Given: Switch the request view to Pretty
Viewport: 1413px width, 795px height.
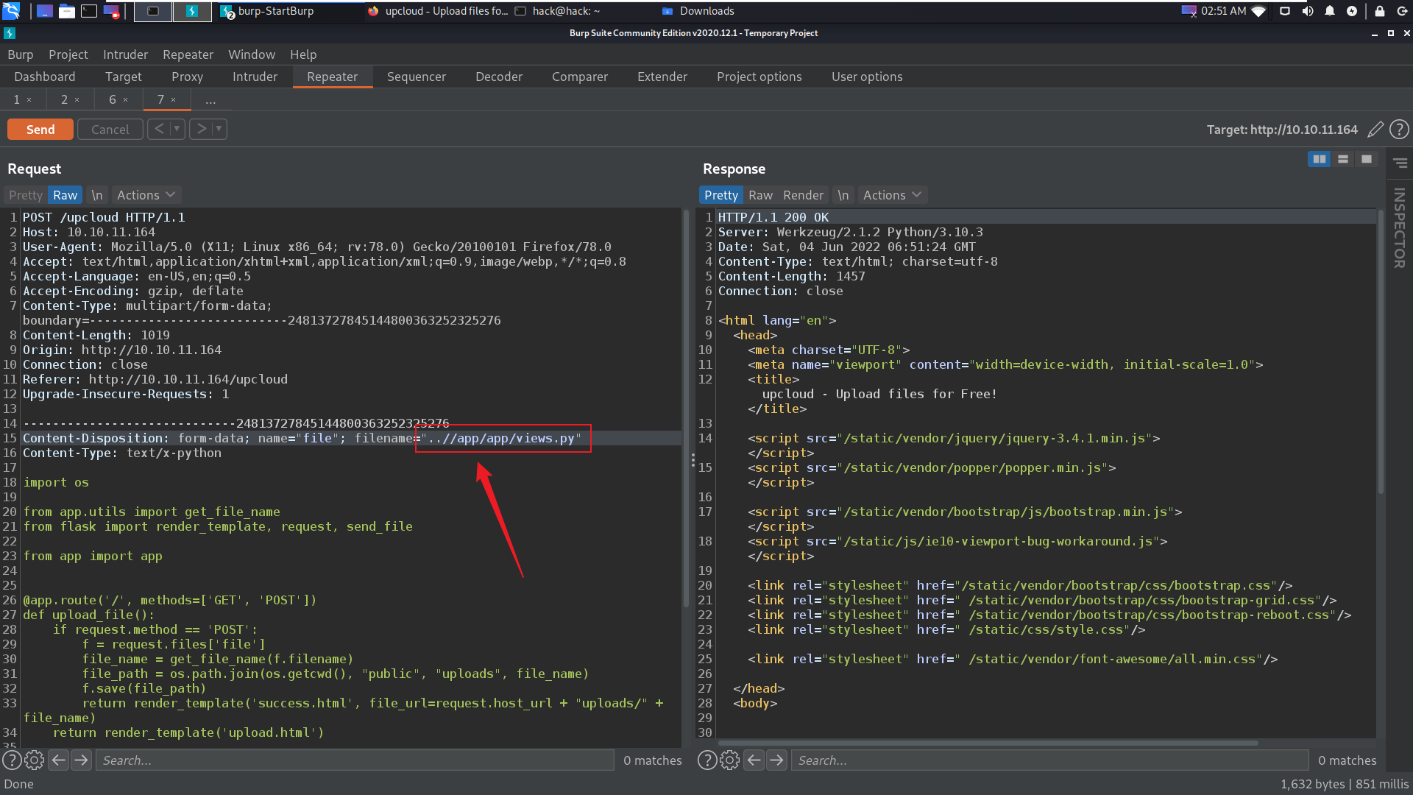Looking at the screenshot, I should (x=26, y=195).
